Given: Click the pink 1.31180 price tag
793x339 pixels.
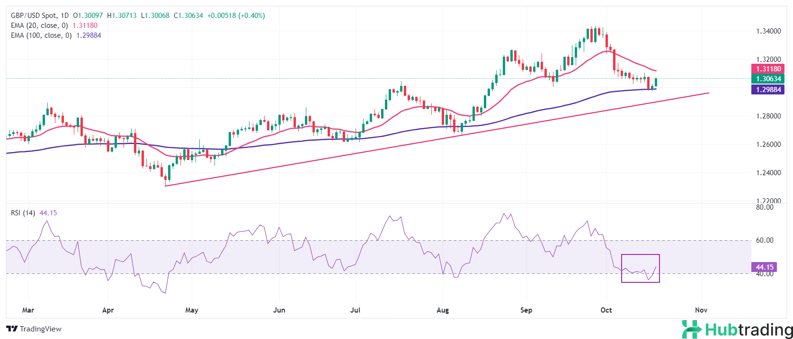Looking at the screenshot, I should [768, 69].
